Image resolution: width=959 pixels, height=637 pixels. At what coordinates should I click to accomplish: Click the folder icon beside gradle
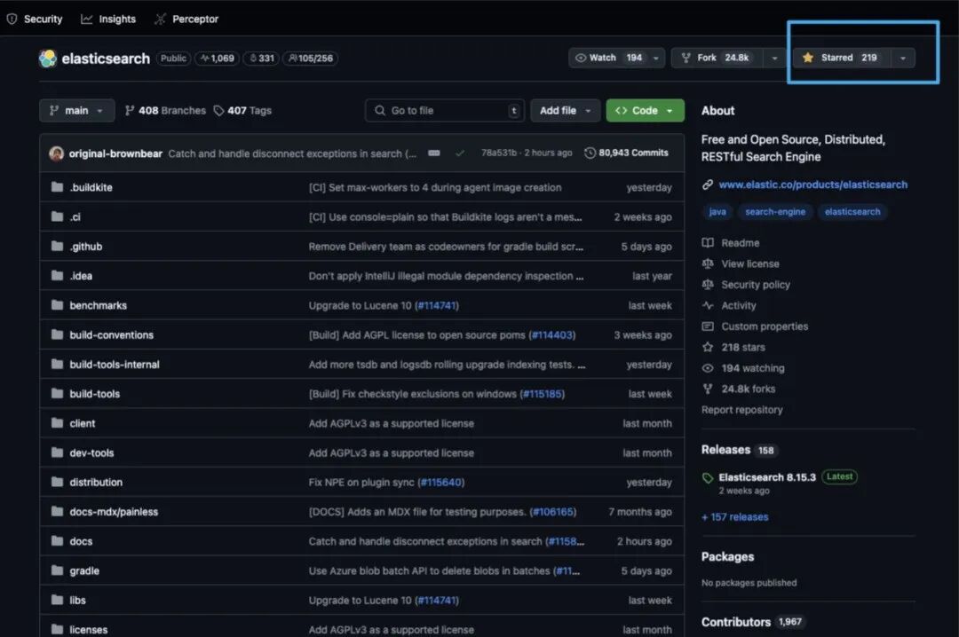coord(58,570)
